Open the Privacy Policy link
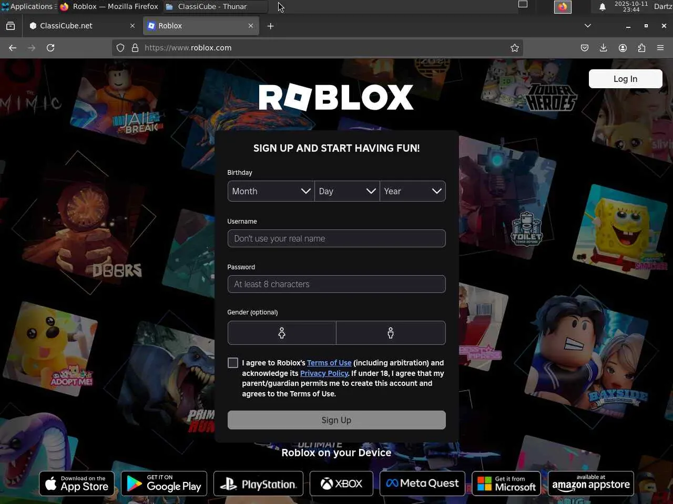Image resolution: width=673 pixels, height=504 pixels. tap(324, 373)
